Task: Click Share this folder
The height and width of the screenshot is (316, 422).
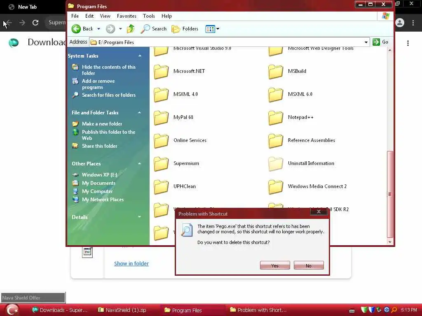Action: [x=99, y=146]
